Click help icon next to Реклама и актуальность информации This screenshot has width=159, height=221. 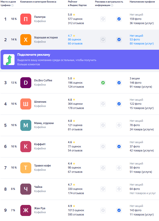[x=112, y=5]
